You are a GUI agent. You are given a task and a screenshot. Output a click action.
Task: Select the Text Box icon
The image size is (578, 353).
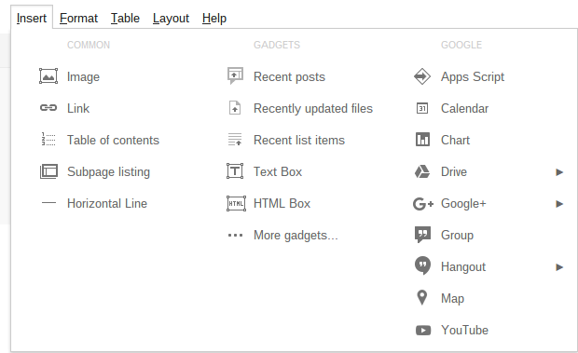[235, 171]
